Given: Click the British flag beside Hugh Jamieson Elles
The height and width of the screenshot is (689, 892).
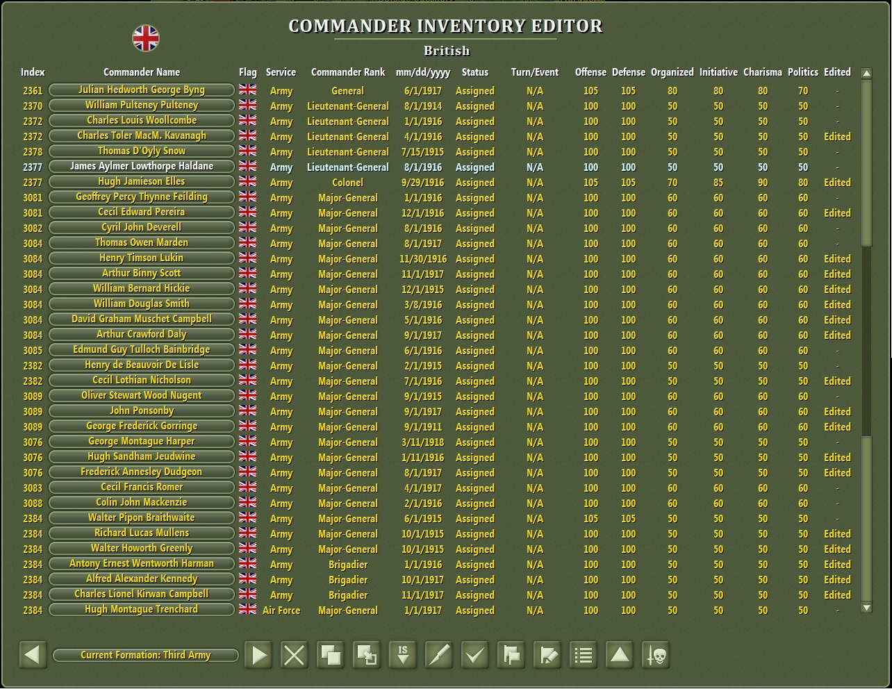Looking at the screenshot, I should tap(247, 182).
